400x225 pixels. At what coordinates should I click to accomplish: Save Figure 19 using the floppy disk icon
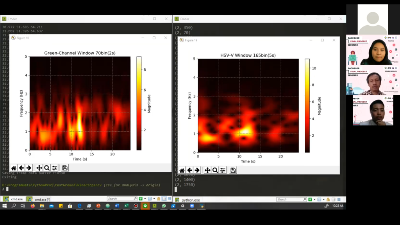(233, 170)
